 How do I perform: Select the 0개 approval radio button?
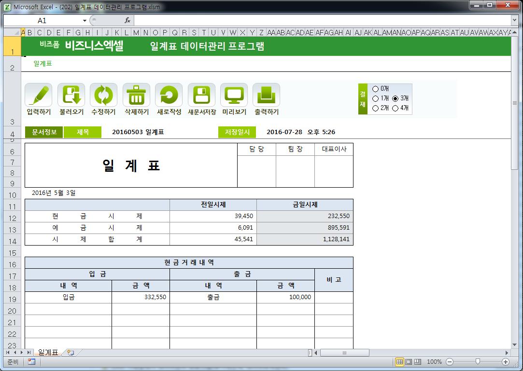tap(375, 89)
